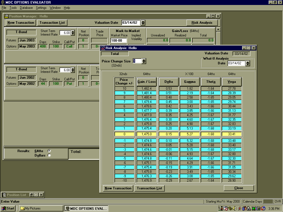283x212 pixels.
Task: Click the Price Change Size spinner arrows
Action: coord(144,61)
